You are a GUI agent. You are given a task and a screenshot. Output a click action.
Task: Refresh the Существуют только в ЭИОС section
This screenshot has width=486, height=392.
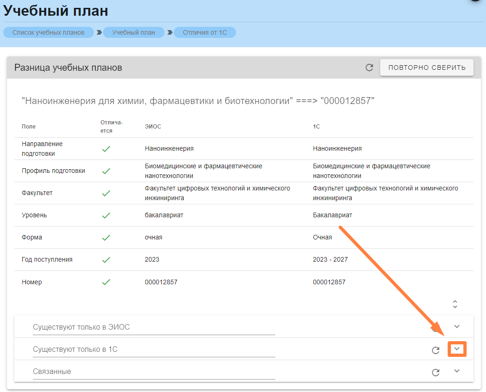[435, 328]
